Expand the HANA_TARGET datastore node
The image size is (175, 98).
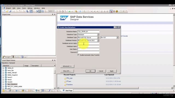tap(3, 73)
